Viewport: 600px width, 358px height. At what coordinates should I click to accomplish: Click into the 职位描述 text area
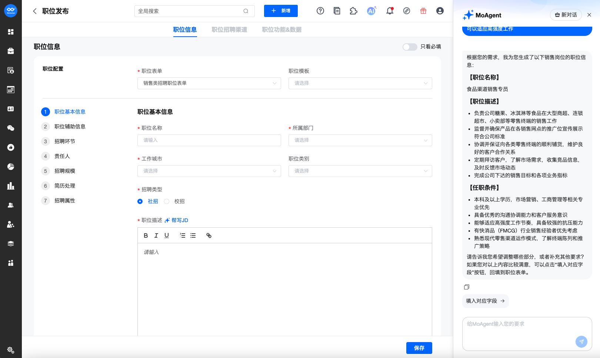[285, 290]
